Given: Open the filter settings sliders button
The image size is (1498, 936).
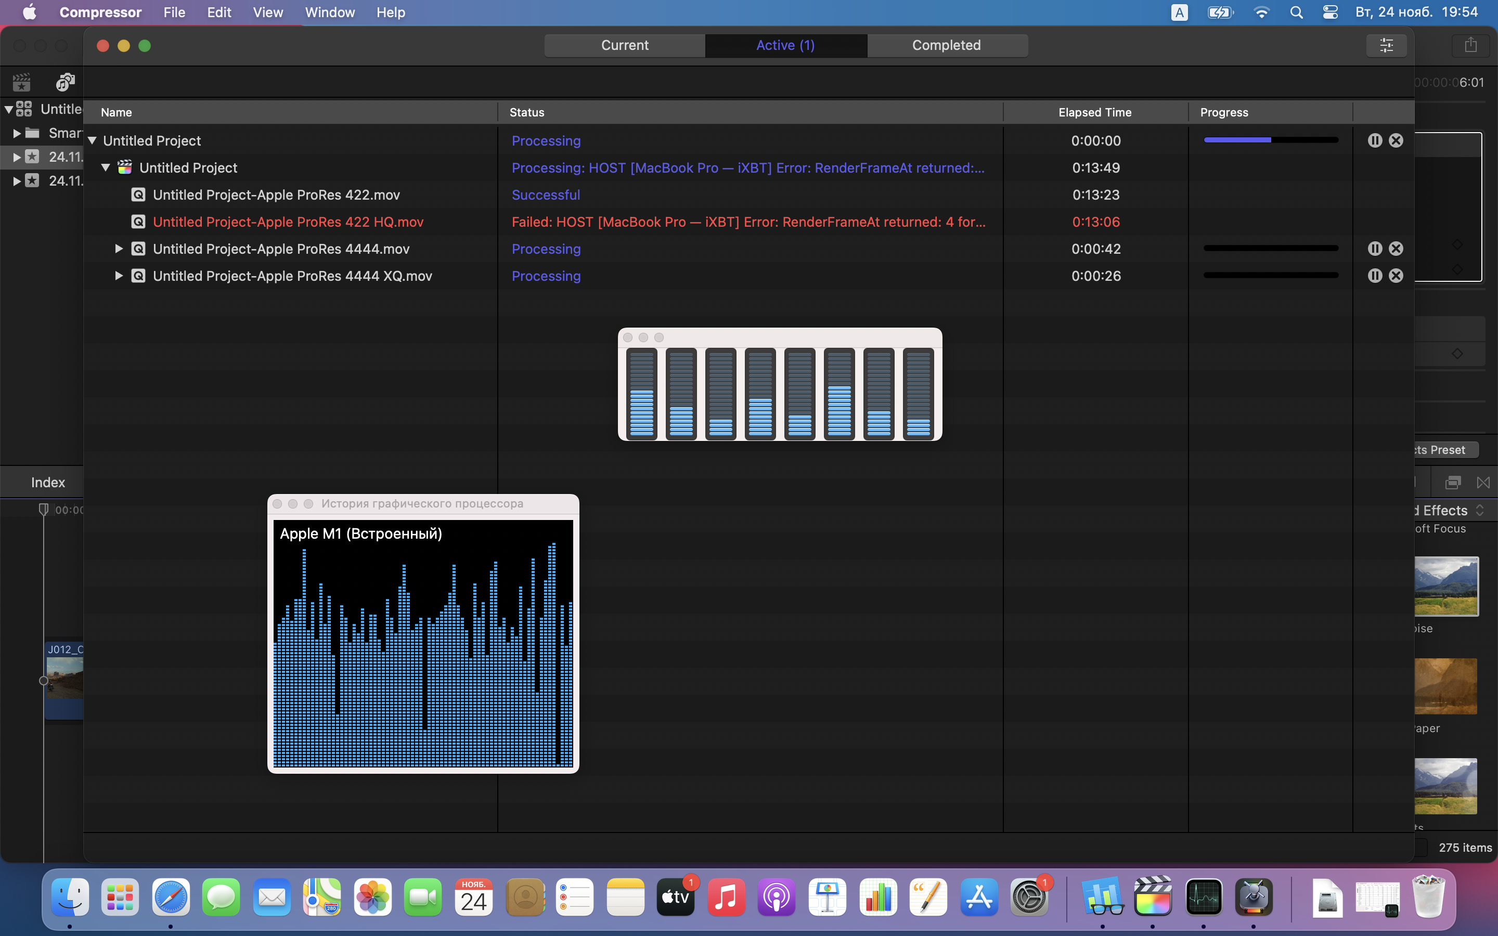Looking at the screenshot, I should tap(1386, 45).
